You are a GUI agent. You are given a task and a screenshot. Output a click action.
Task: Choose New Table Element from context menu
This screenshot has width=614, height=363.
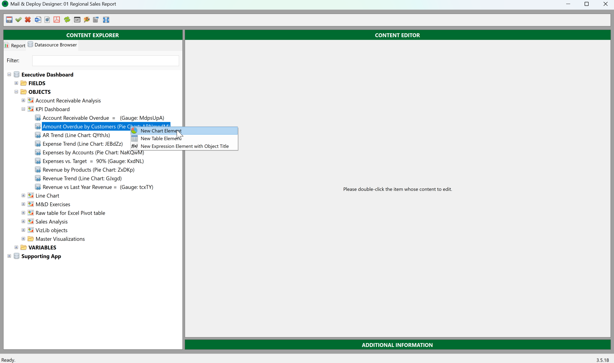[160, 139]
